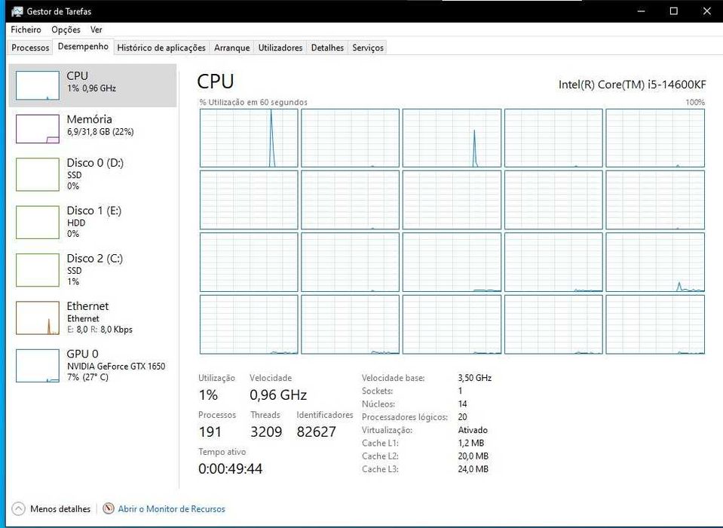Click Abrir o Monitor de Recursos link

(171, 509)
